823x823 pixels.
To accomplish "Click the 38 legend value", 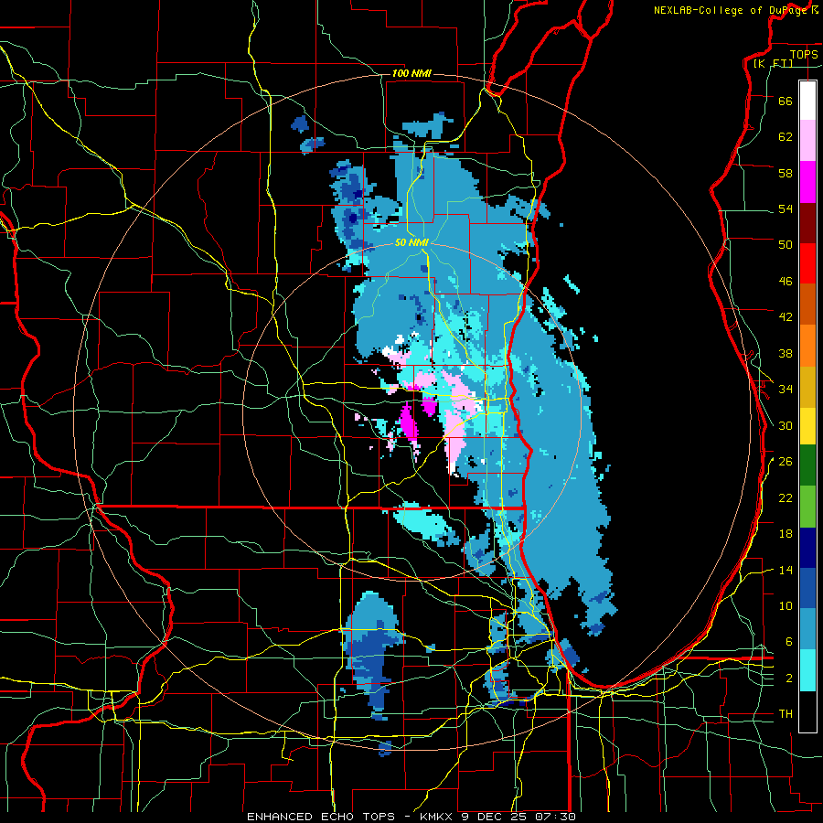I will tap(786, 353).
